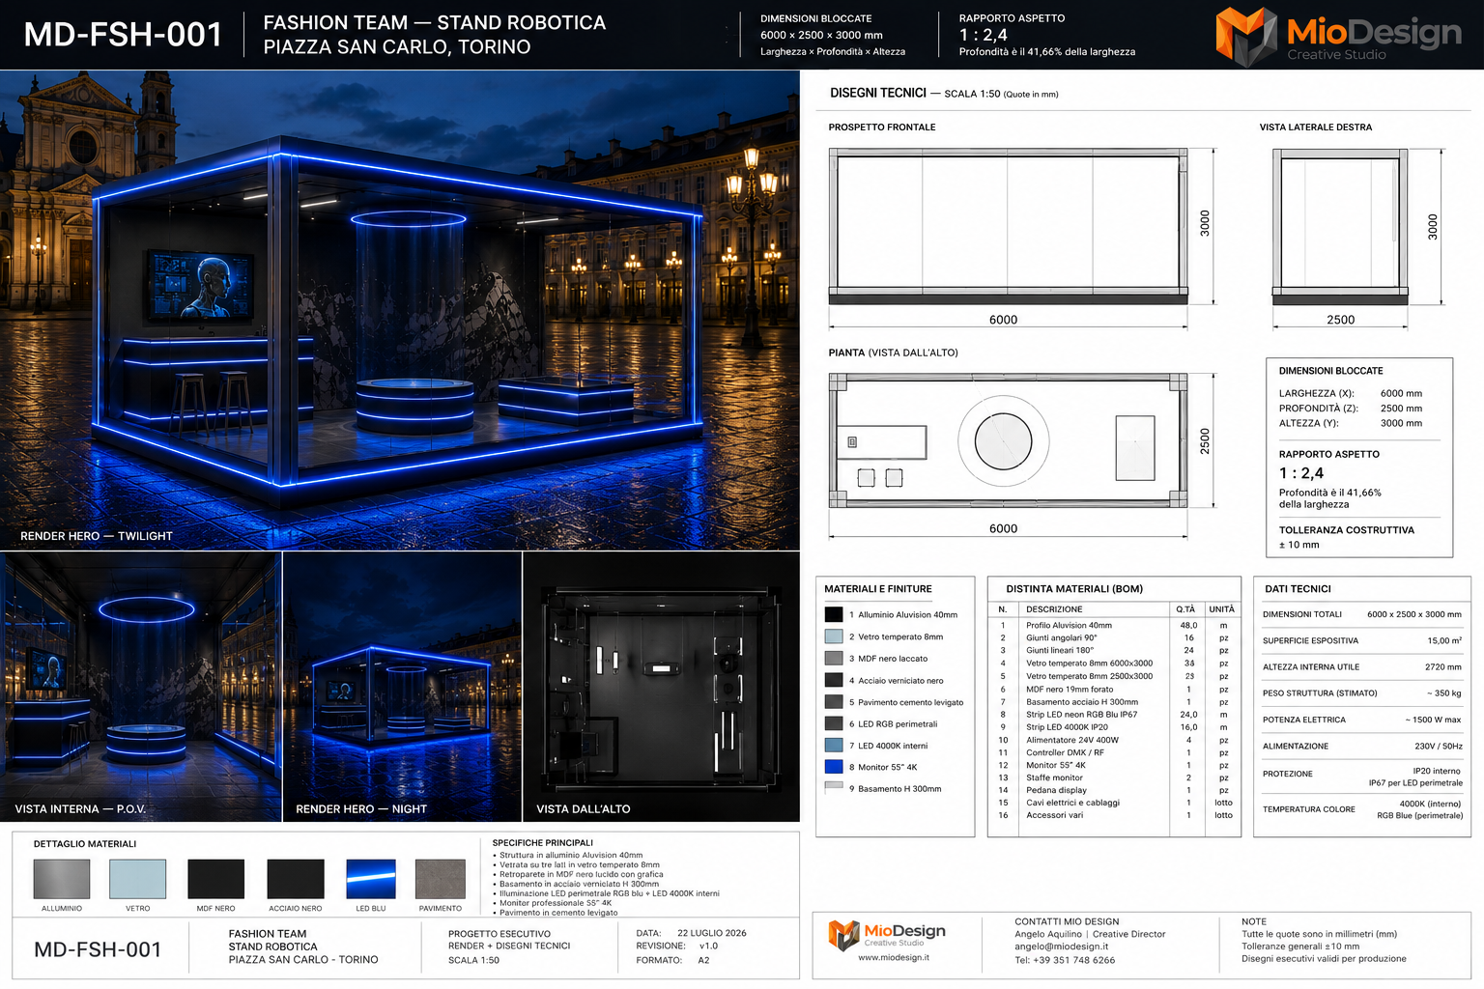Click the alimentazione value 230V / 50Hz
Screen dimensions: 1484x989
click(1439, 746)
